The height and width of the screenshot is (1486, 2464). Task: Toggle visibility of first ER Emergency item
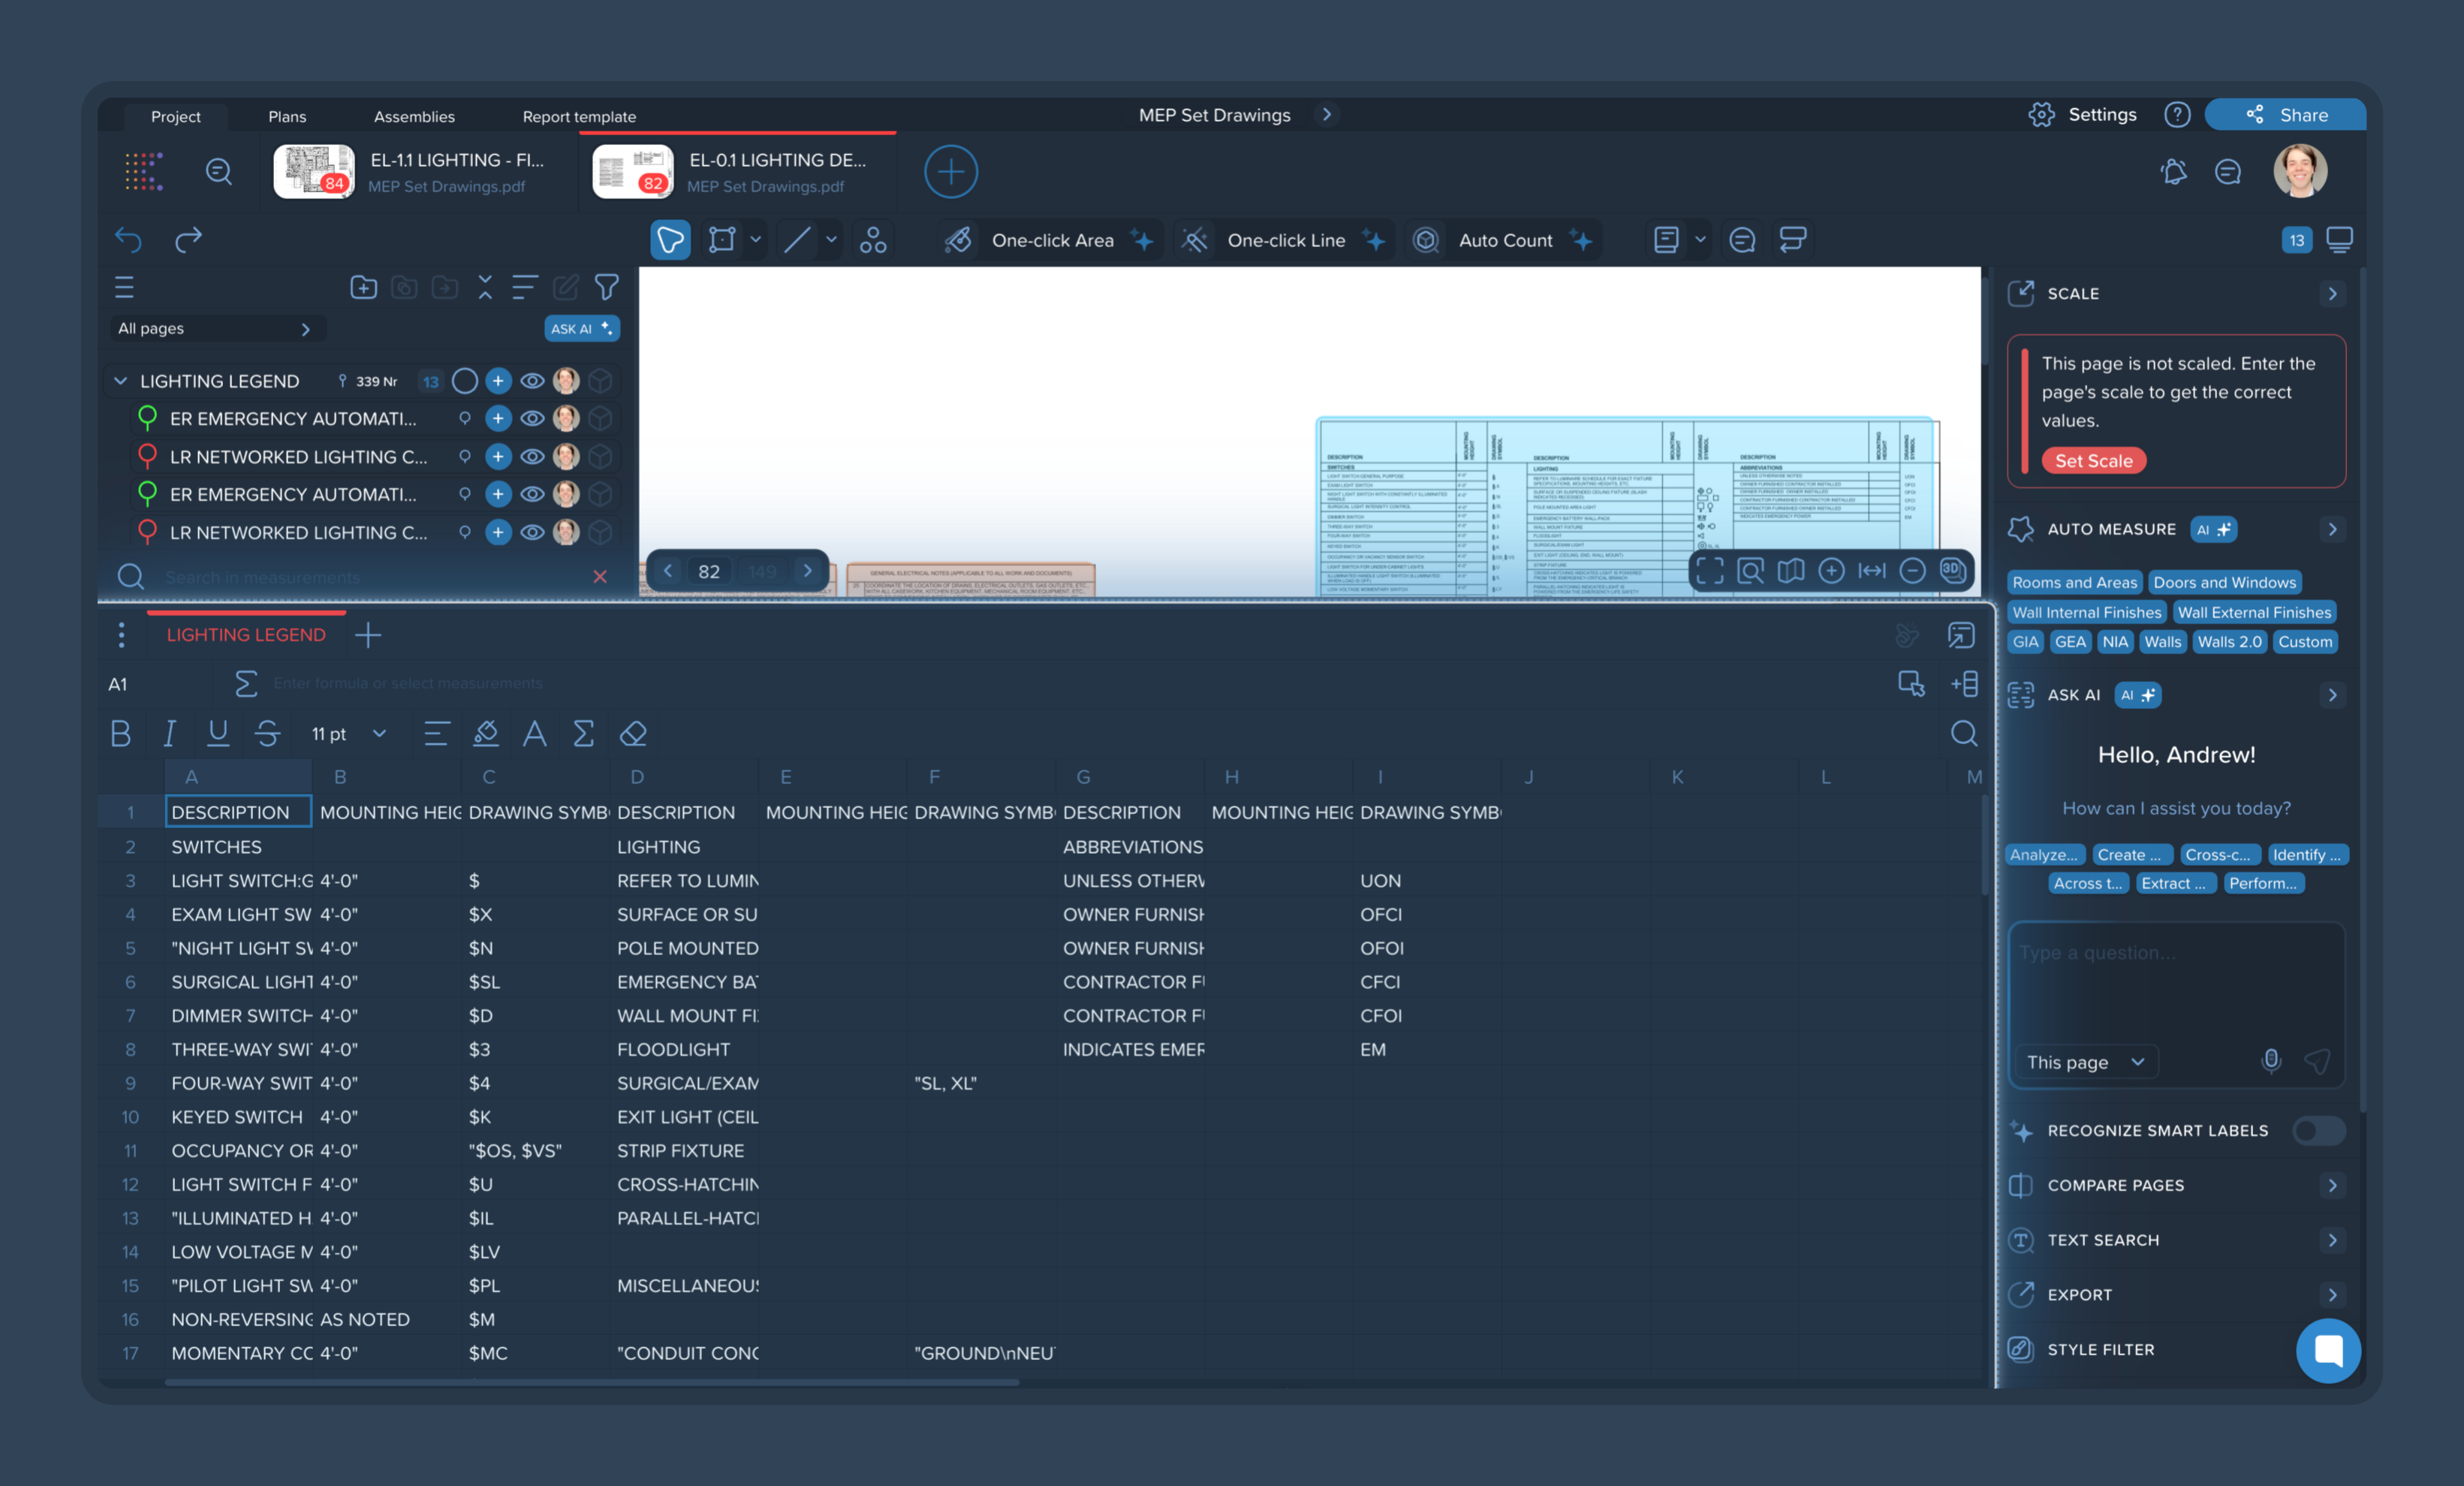[x=532, y=419]
